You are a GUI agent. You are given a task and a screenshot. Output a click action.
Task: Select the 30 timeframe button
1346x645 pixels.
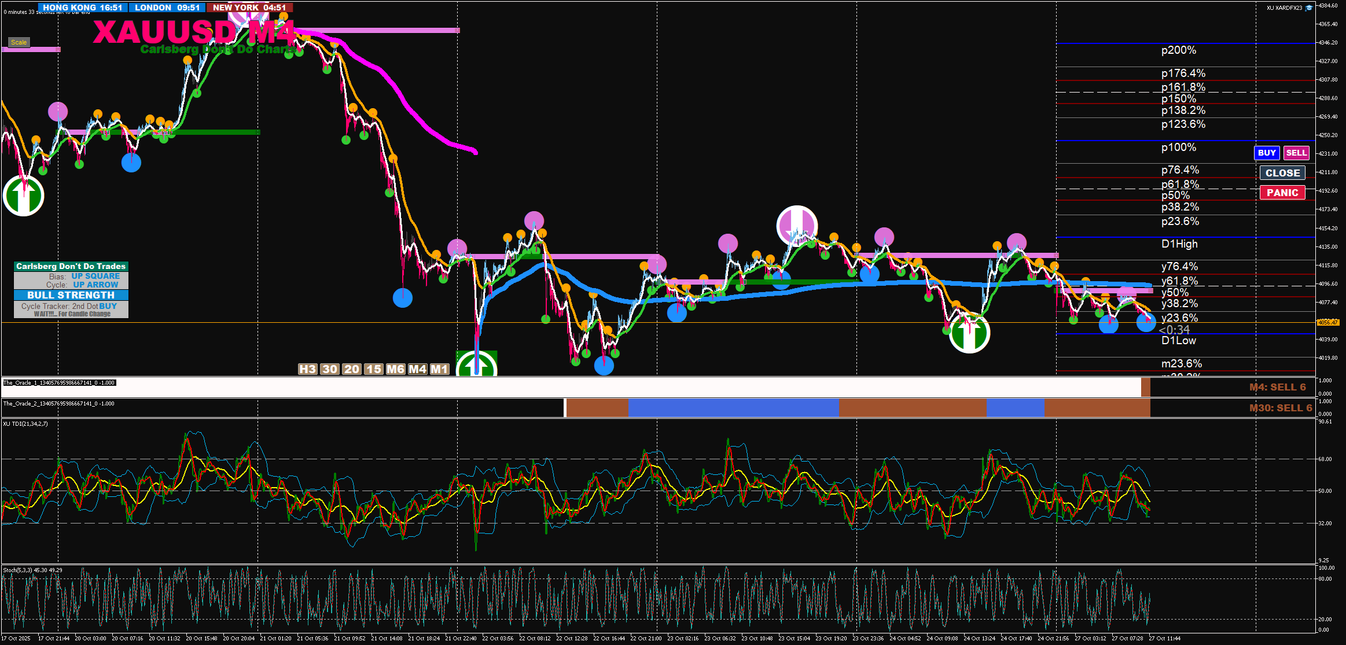330,369
